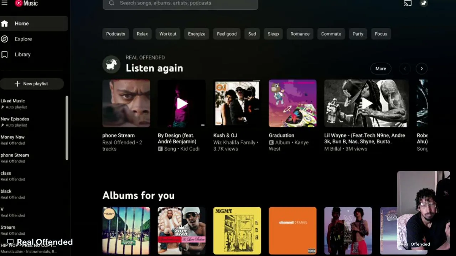Select the Relax mood chip

pos(142,34)
